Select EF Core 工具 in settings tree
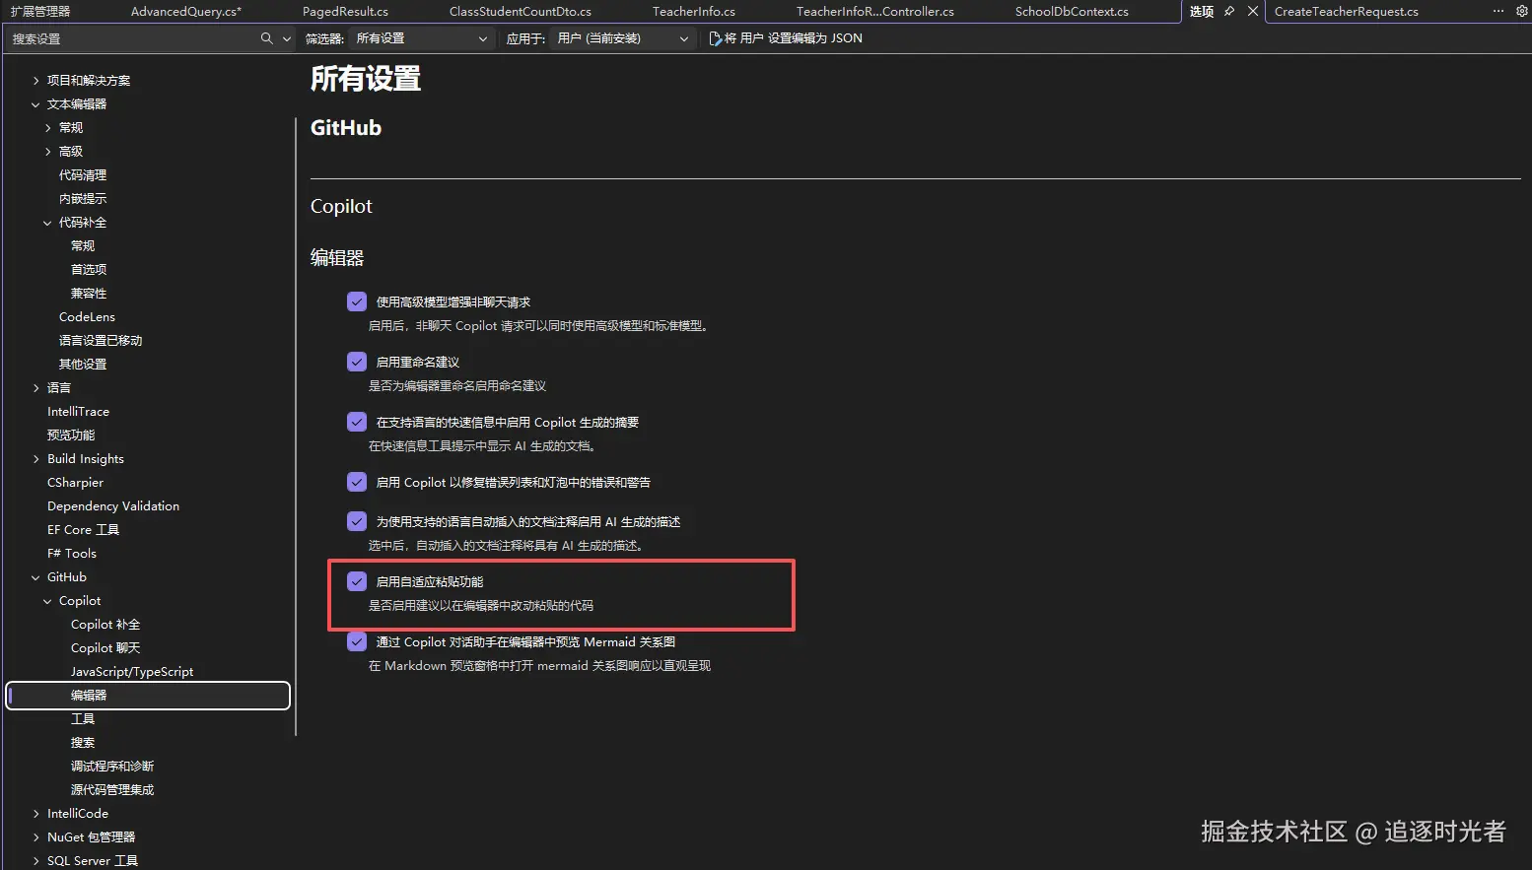Viewport: 1532px width, 870px height. 83,530
